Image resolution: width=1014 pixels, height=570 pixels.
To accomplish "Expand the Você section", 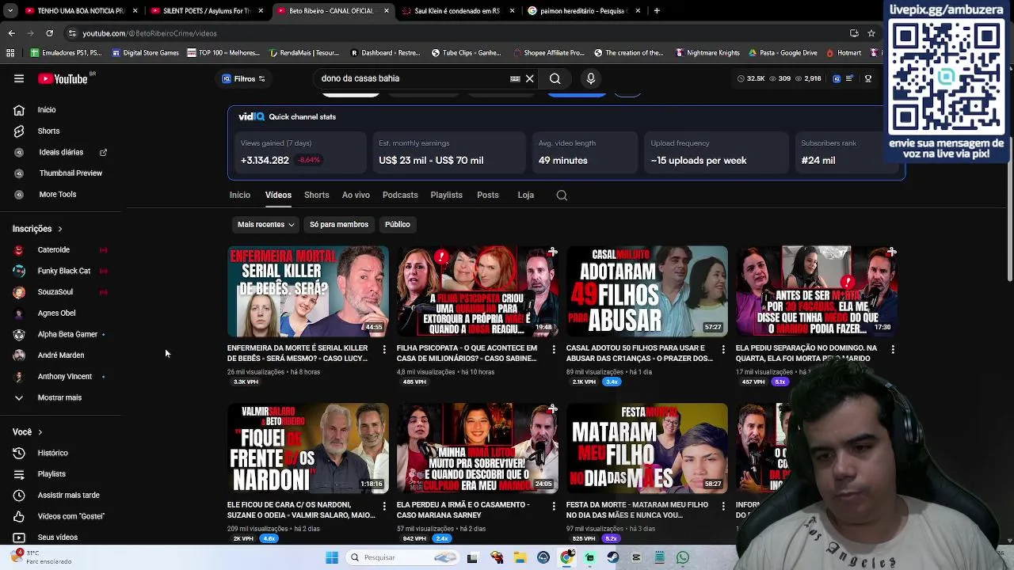I will 28,432.
